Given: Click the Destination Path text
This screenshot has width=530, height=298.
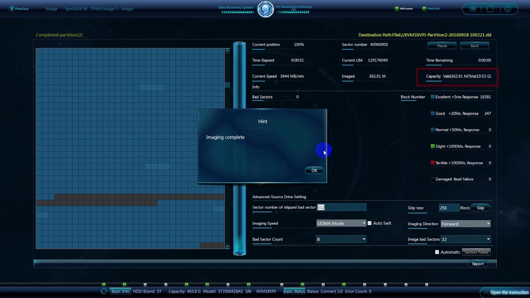Looking at the screenshot, I should [x=425, y=35].
